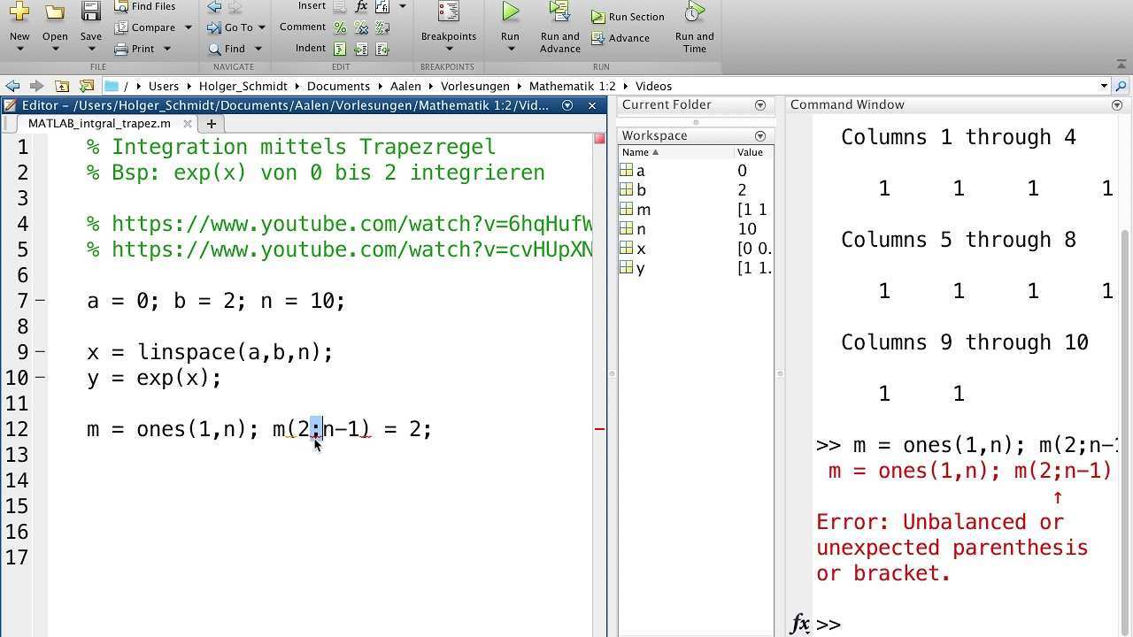Expand the Compare dropdown arrow
This screenshot has width=1133, height=637.
coord(188,27)
